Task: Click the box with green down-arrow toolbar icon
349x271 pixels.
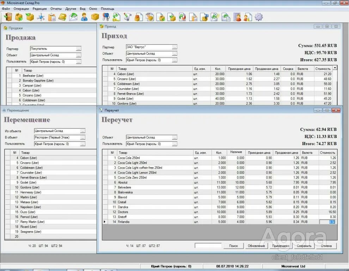Action: pos(19,17)
